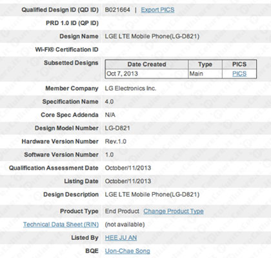This screenshot has width=271, height=258.
Task: Select the Hardware Version value Rev.1.0
Action: 115,141
